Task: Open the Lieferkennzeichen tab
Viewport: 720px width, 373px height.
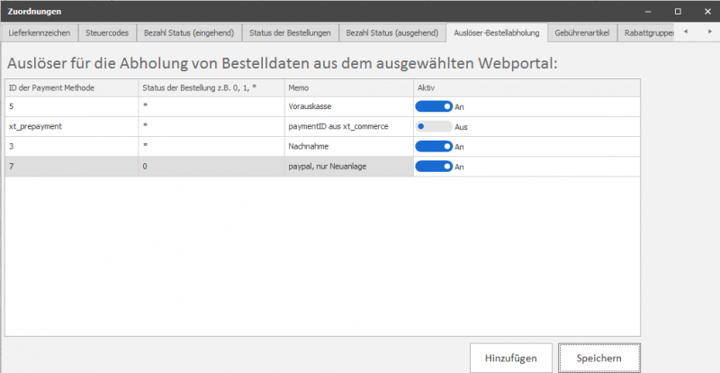Action: coord(40,32)
